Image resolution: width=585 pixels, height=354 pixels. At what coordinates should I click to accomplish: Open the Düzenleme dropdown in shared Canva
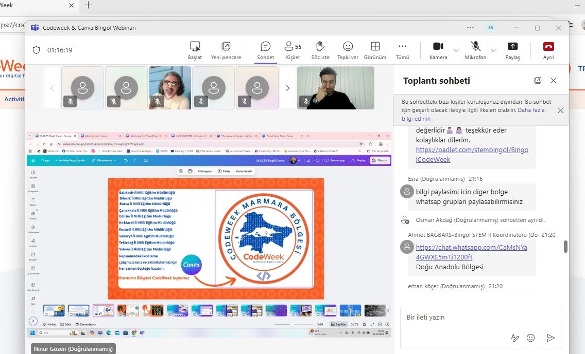105,160
